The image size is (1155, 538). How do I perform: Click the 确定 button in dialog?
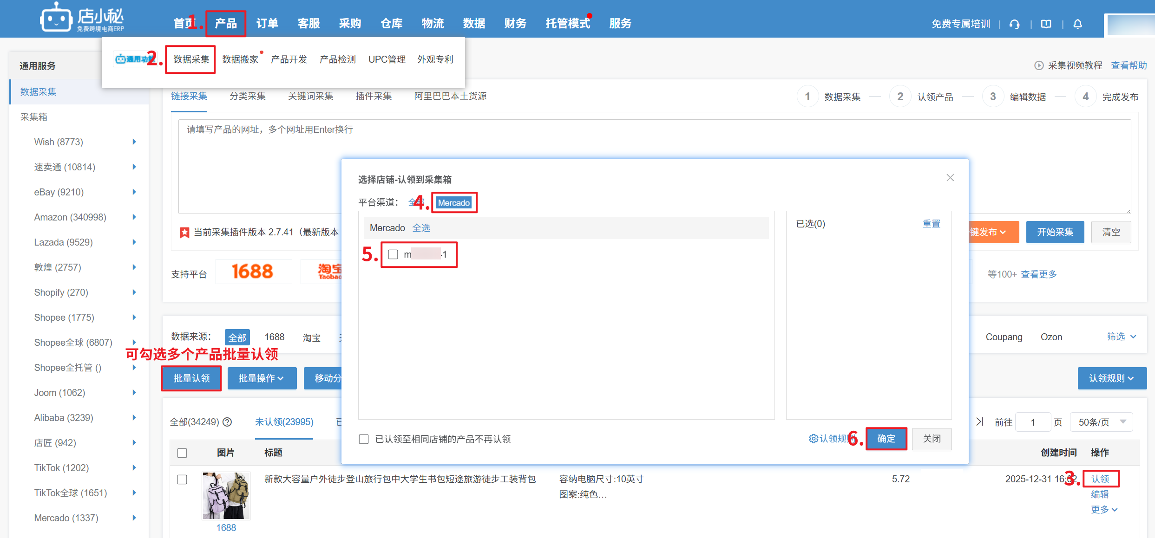click(x=886, y=439)
